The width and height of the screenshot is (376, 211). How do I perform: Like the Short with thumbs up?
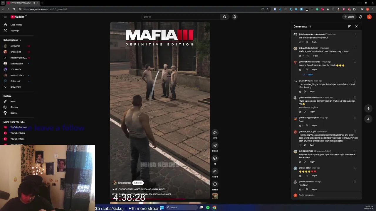click(x=215, y=132)
